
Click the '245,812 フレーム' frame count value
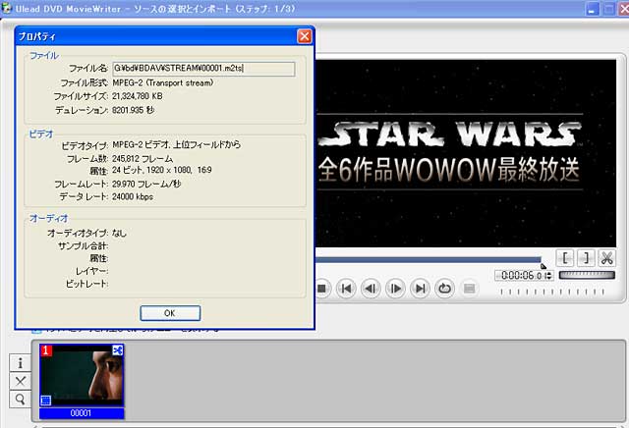coord(143,159)
